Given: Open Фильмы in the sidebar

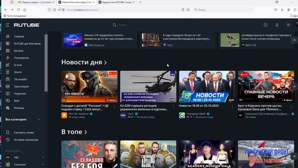Looking at the screenshot, I should [x=15, y=108].
